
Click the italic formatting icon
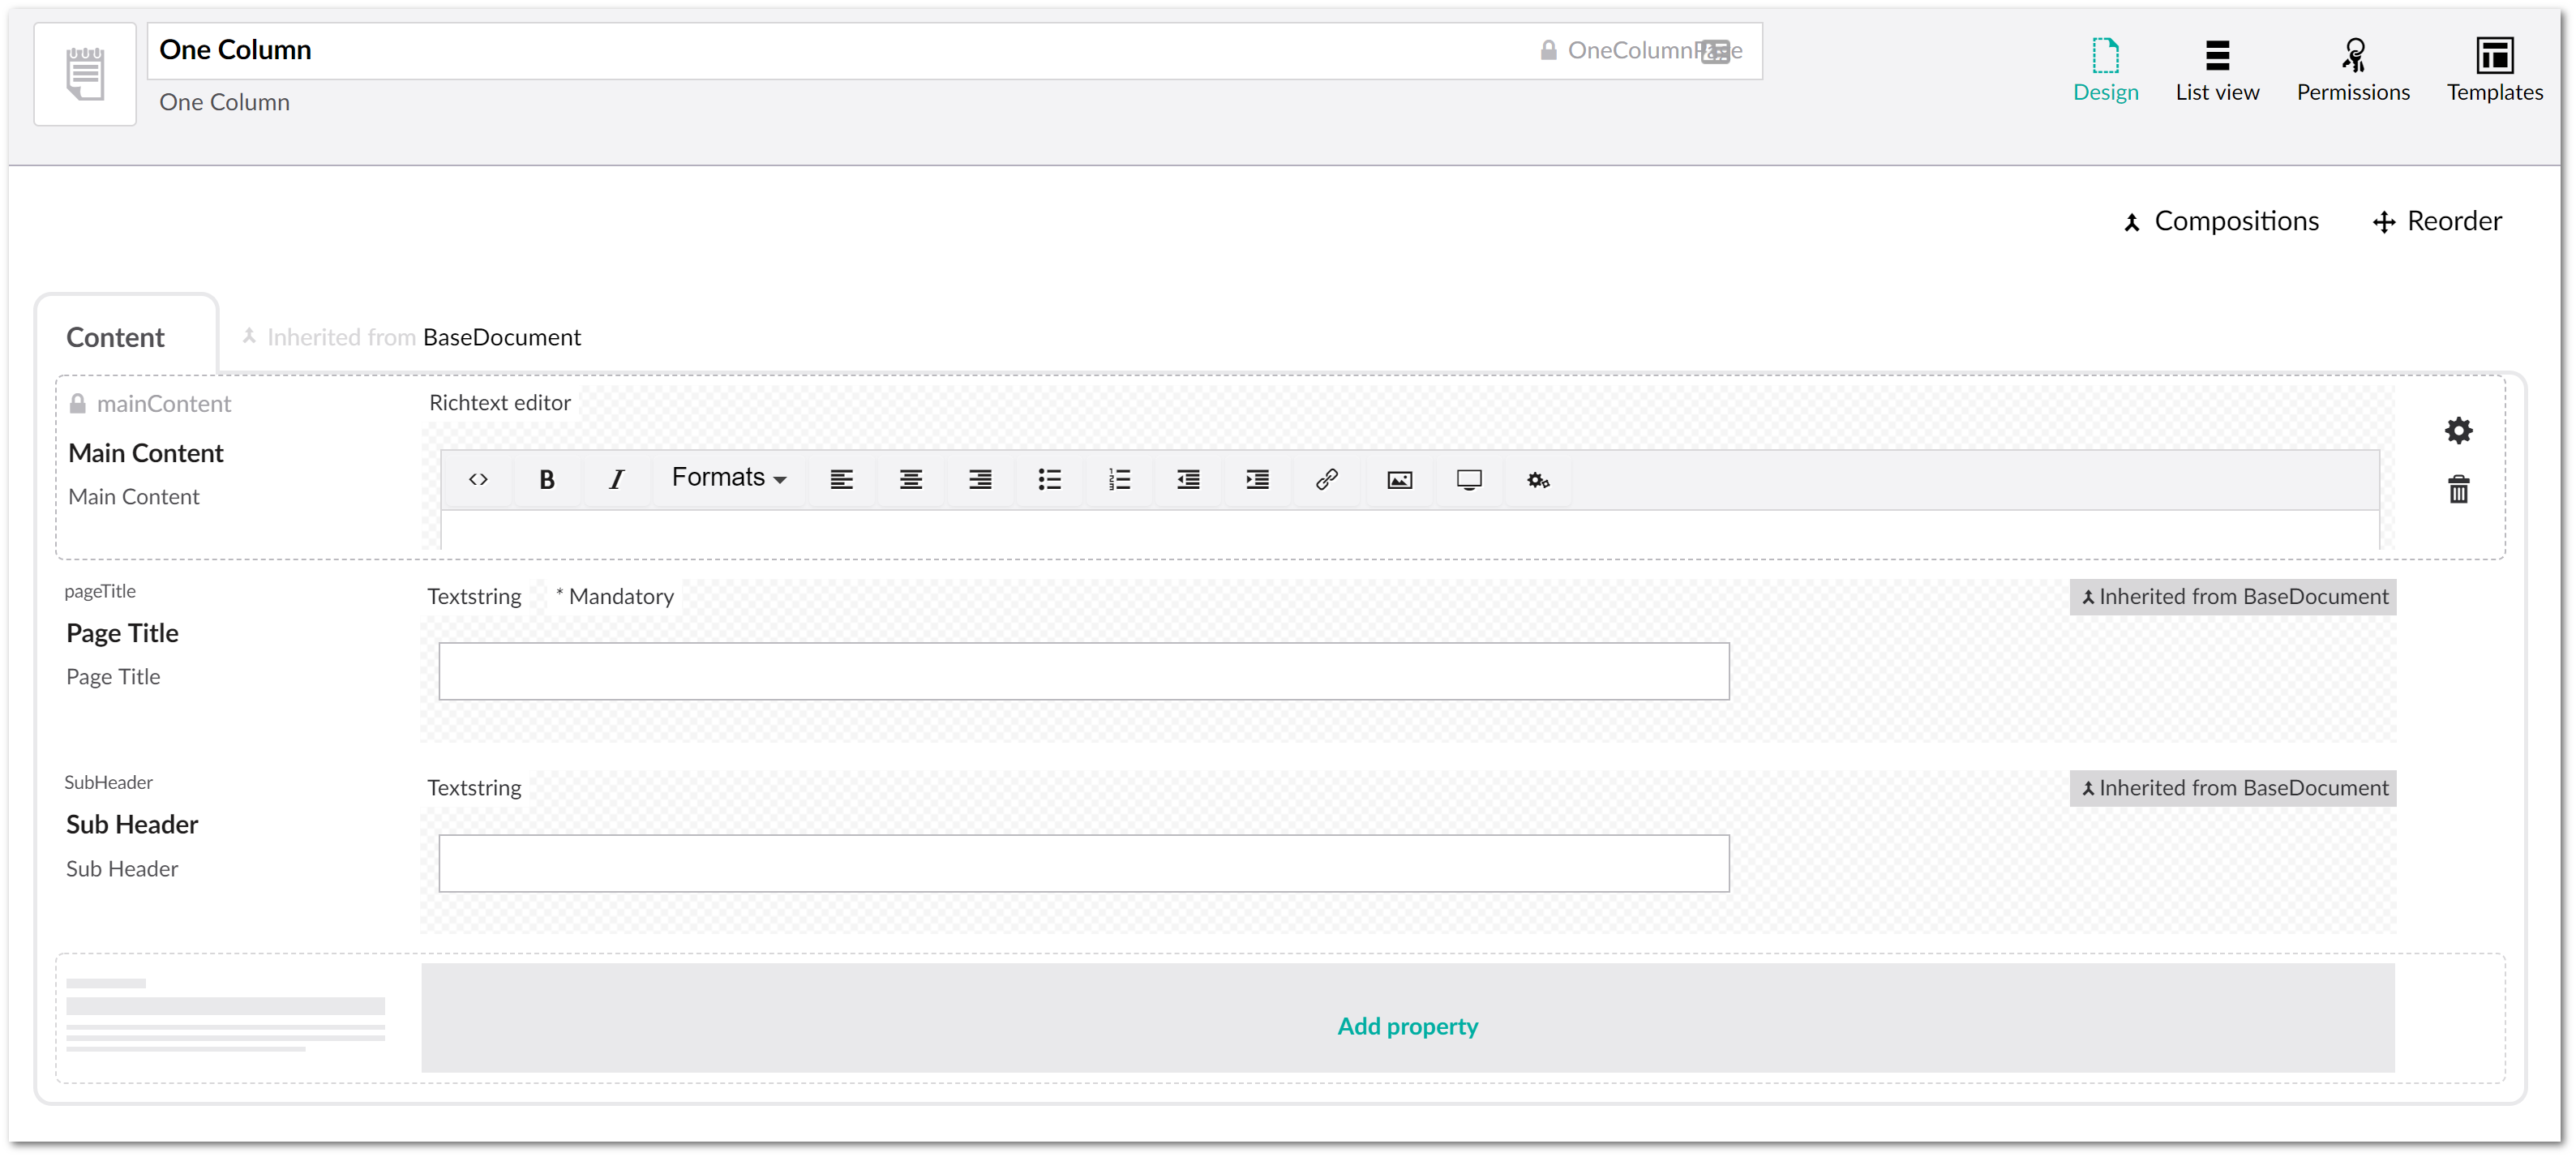click(616, 480)
